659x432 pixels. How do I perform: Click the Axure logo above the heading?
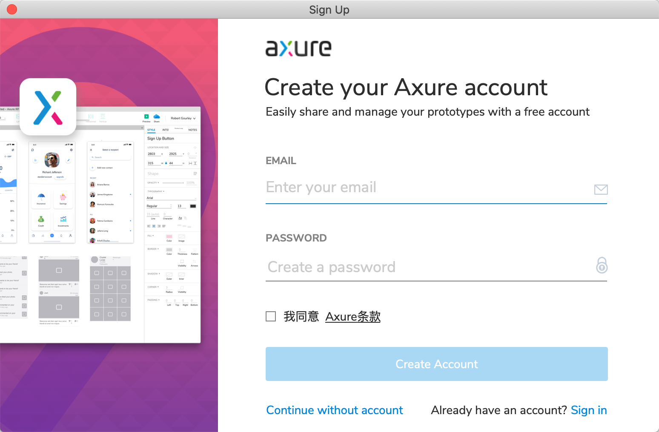298,48
